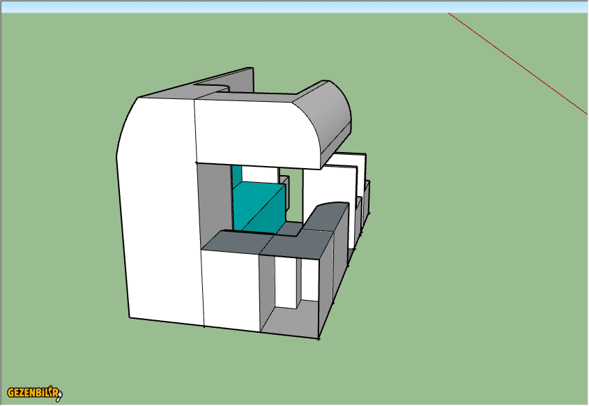The height and width of the screenshot is (406, 589).
Task: Click the large white rounded left wall
Action: 158,209
